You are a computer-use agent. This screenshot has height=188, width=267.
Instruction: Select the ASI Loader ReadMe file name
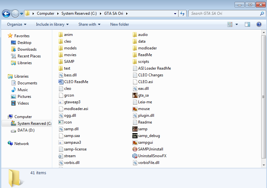(x=154, y=68)
